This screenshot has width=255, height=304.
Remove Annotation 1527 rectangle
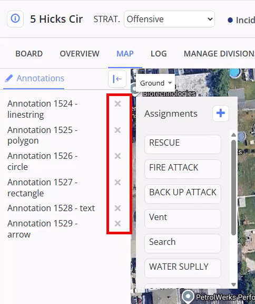tap(117, 182)
